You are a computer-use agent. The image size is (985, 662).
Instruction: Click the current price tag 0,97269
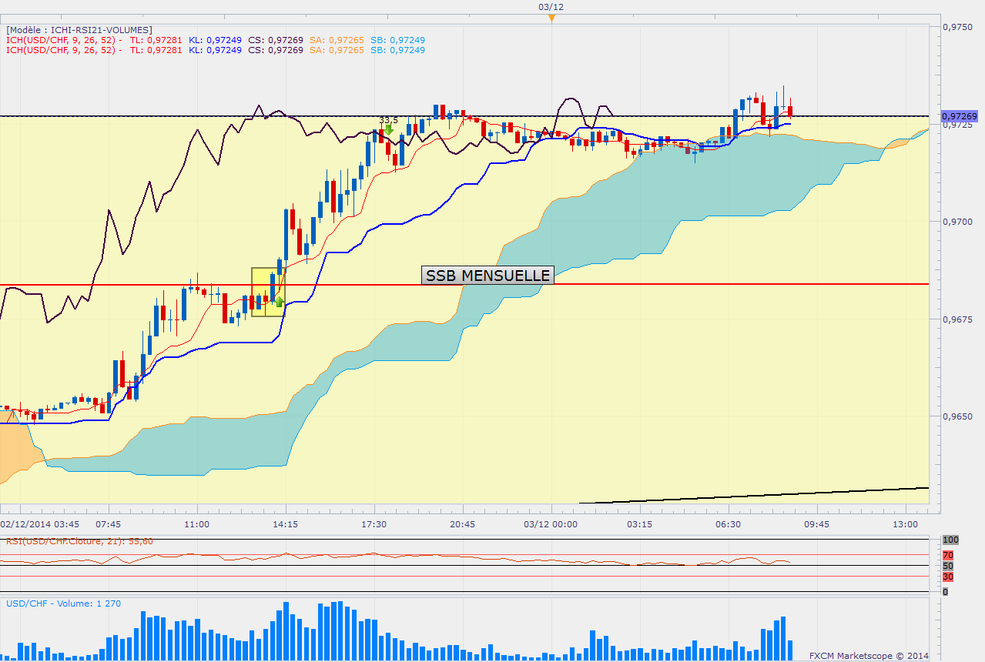959,116
